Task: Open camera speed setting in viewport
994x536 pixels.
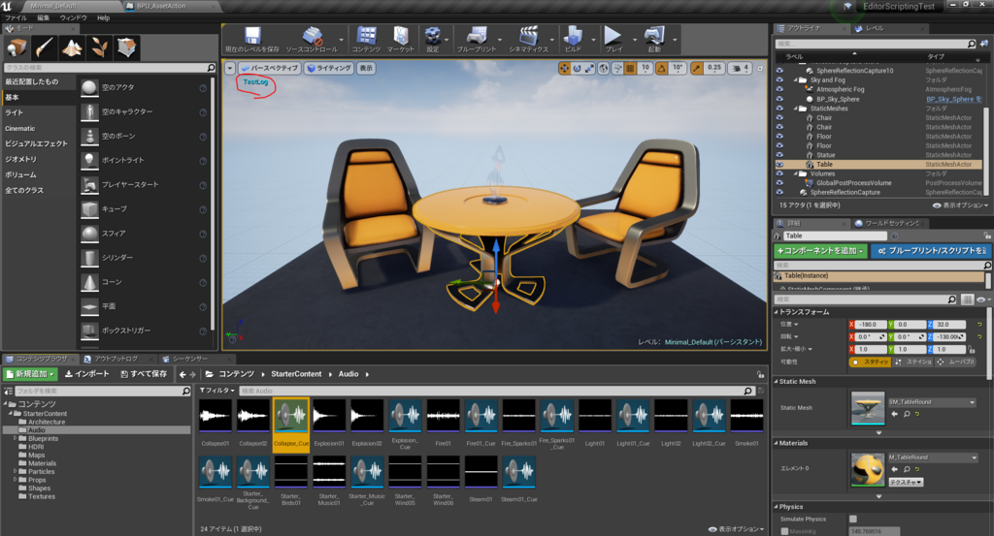Action: (x=740, y=69)
